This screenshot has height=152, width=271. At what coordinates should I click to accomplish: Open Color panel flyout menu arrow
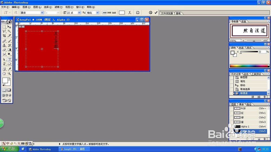point(268,47)
